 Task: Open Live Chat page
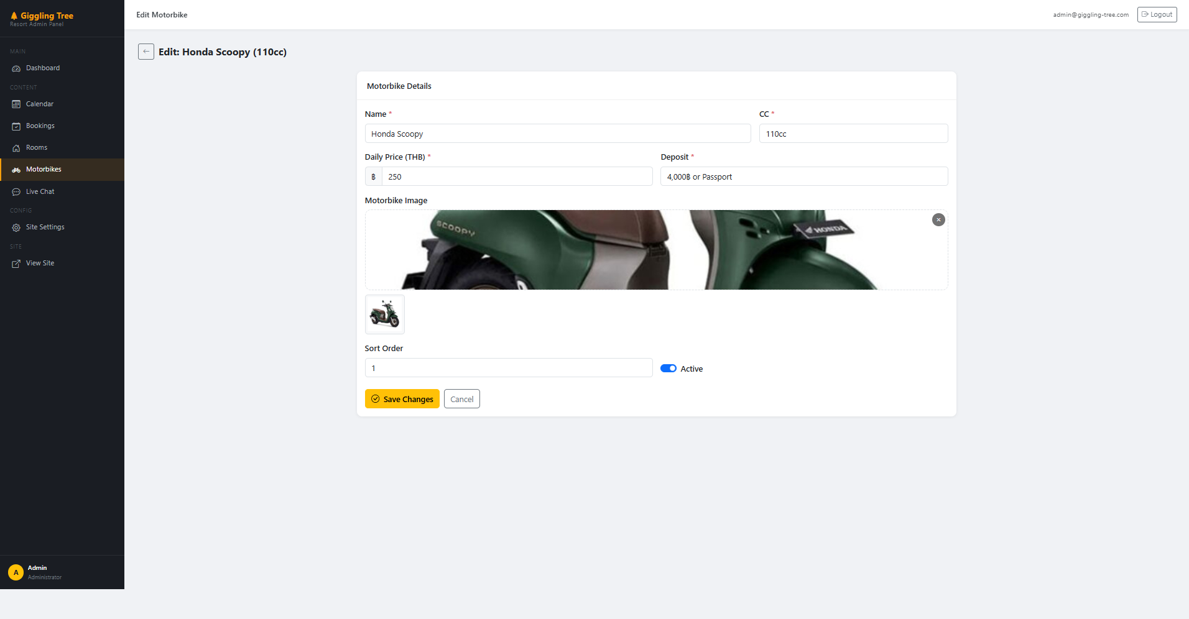tap(62, 192)
